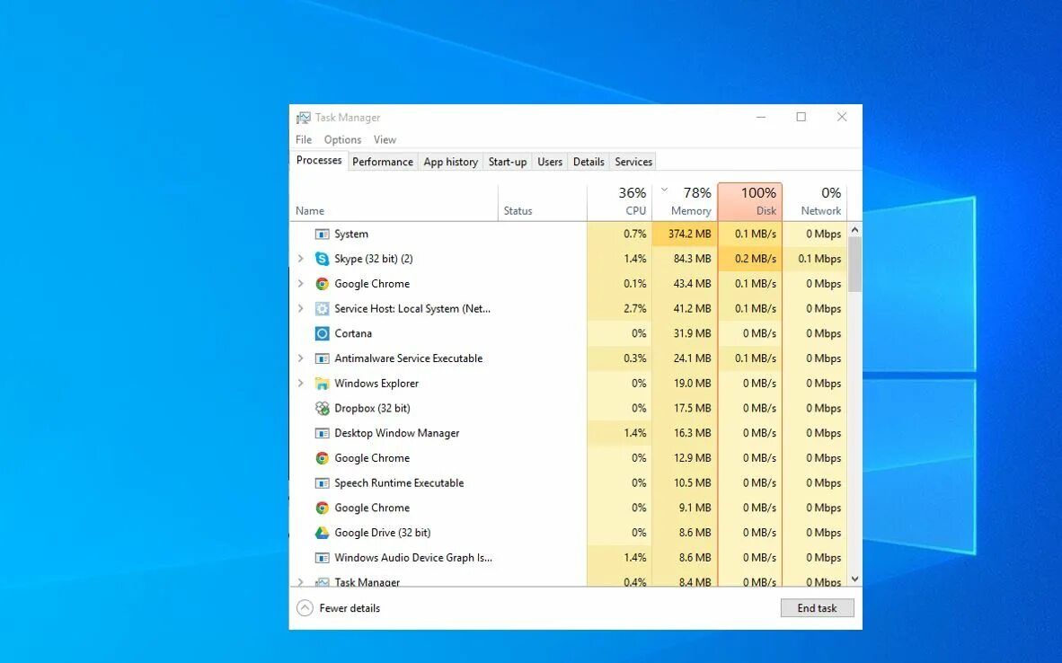Image resolution: width=1062 pixels, height=663 pixels.
Task: Select the Desktop Window Manager row name
Action: [x=397, y=433]
